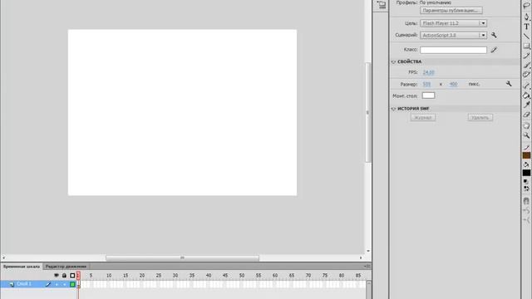Select the Eraser tool
Screen dimensions: 532x299
click(x=526, y=115)
